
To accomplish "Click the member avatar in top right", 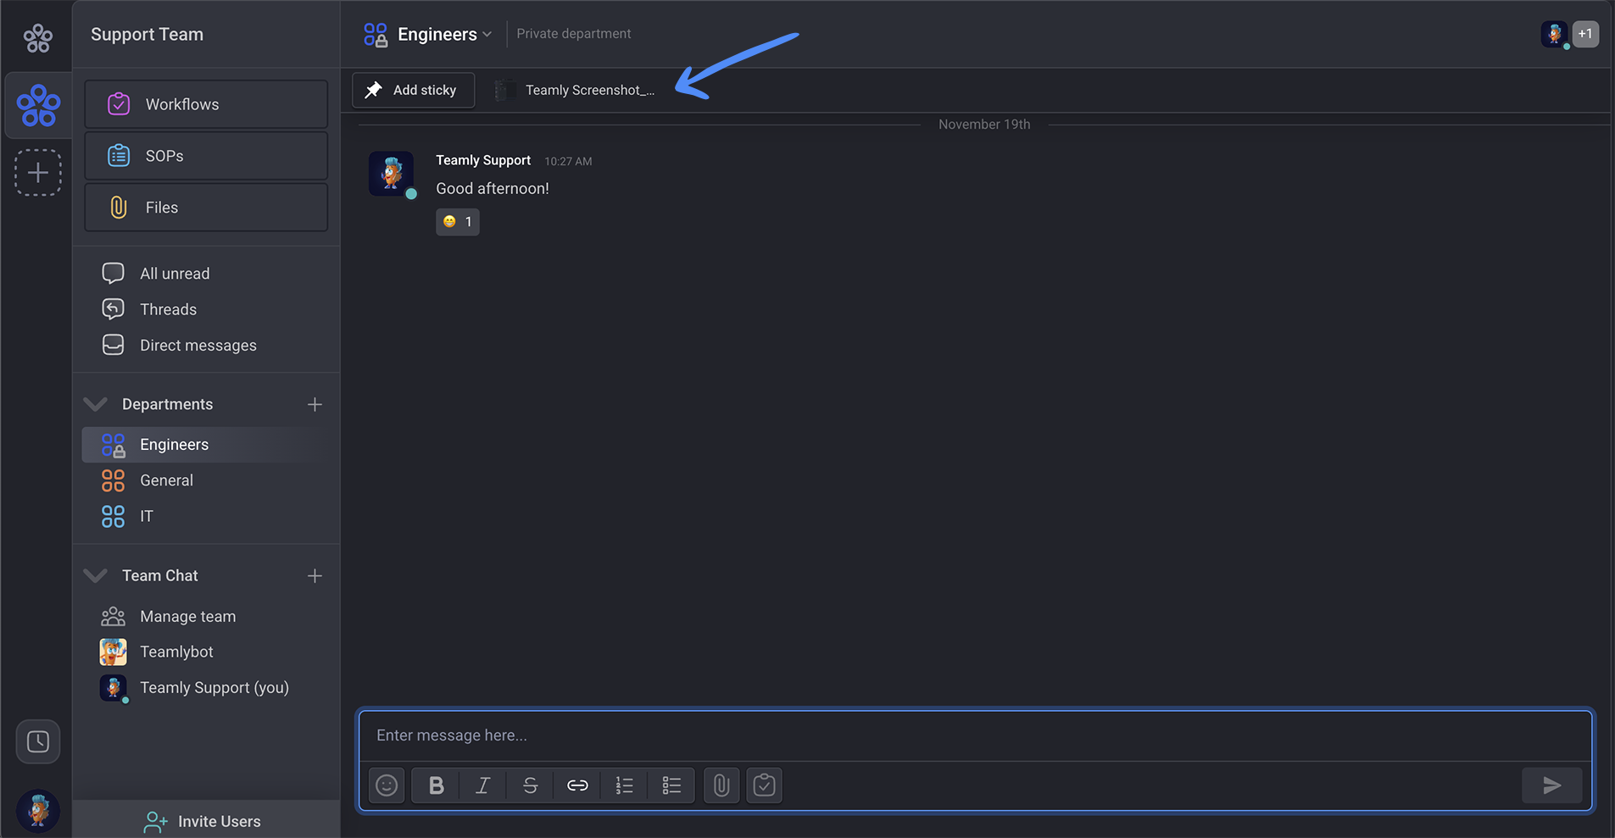I will tap(1554, 34).
